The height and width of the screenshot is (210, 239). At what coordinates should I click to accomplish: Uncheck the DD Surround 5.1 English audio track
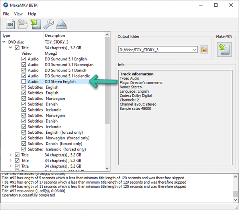24,59
